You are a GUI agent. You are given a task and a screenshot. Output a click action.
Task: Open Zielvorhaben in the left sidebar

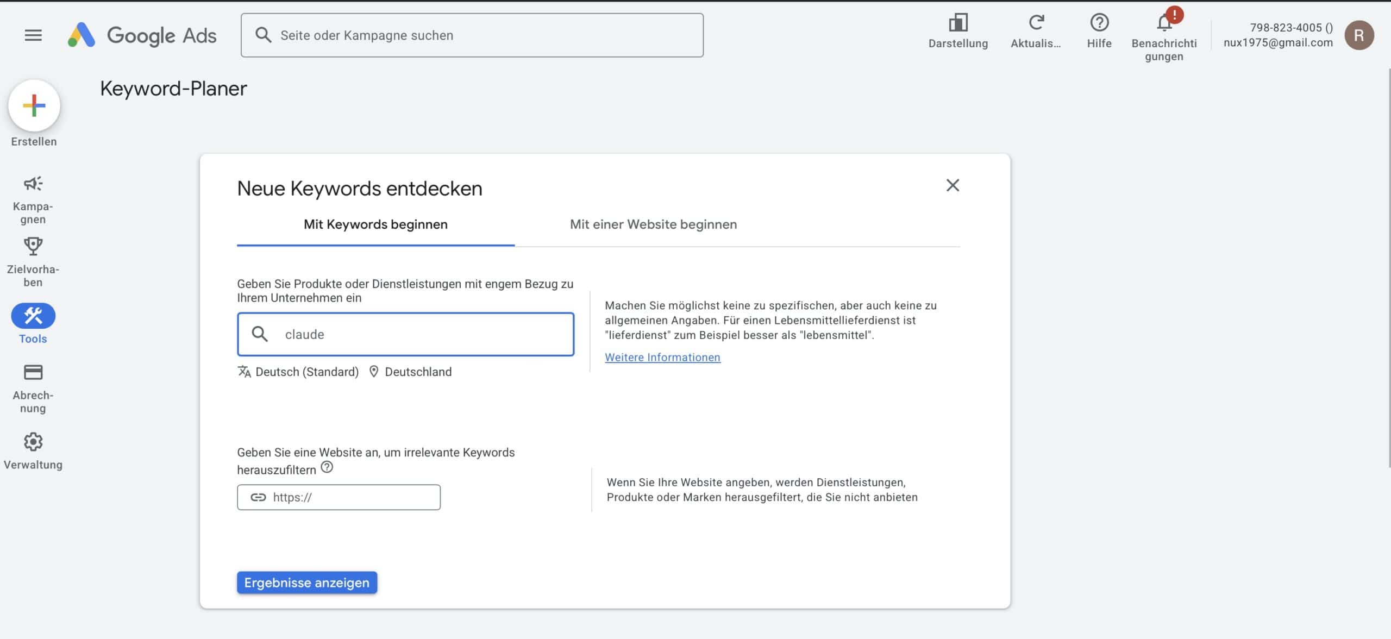click(33, 262)
